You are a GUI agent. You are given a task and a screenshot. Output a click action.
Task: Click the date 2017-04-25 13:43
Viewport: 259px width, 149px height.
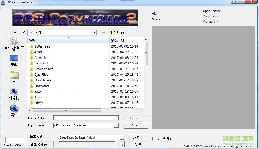[125, 75]
